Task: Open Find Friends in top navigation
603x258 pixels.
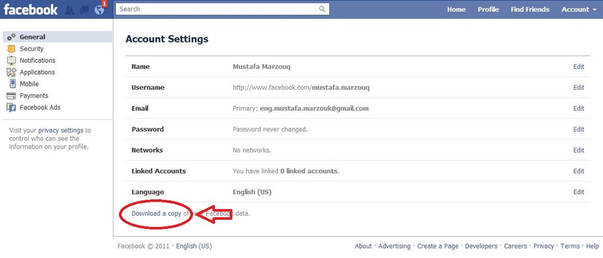Action: coord(530,9)
